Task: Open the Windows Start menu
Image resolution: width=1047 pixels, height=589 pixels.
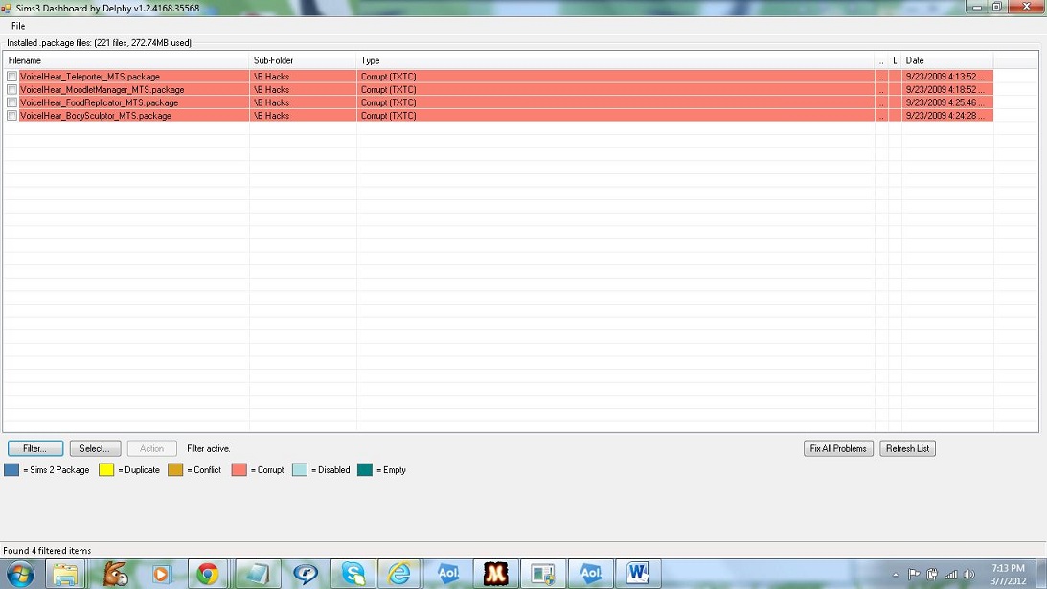Action: (21, 573)
